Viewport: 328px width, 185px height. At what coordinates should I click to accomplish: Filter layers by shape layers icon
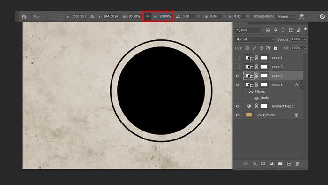[x=291, y=30]
